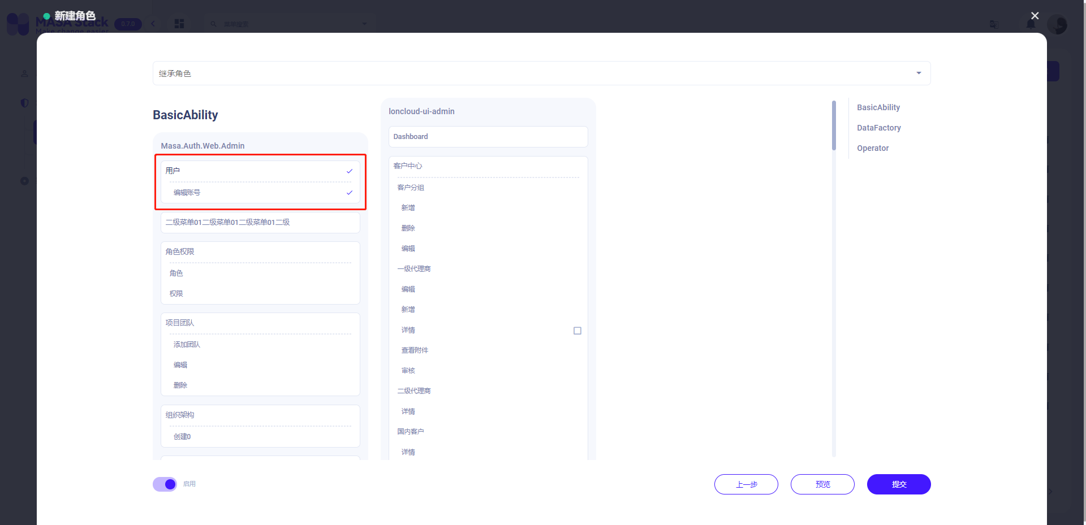Click the 上一步 previous step button

[x=745, y=484]
